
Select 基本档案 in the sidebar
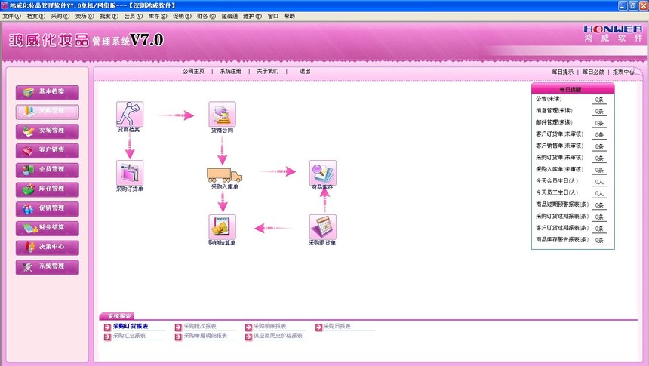(48, 92)
